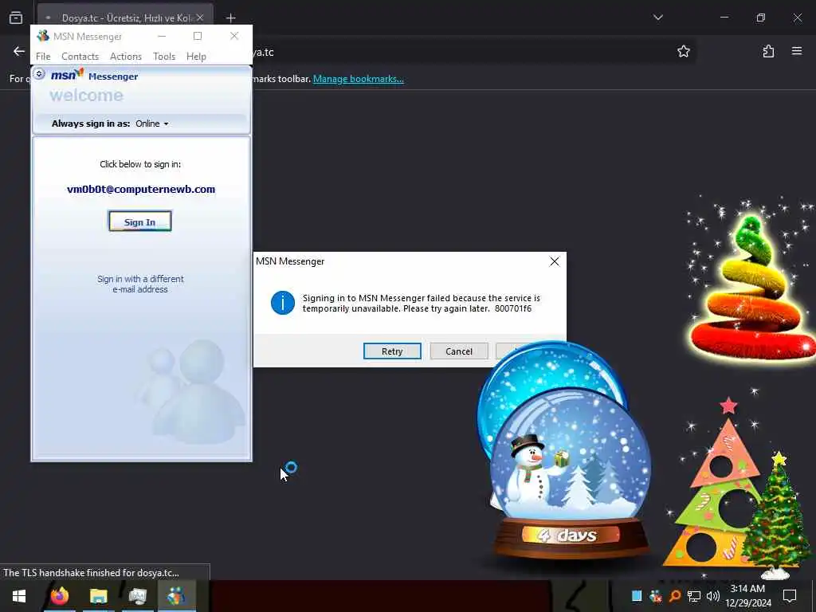Click MSN Messenger title bar icon

43,36
